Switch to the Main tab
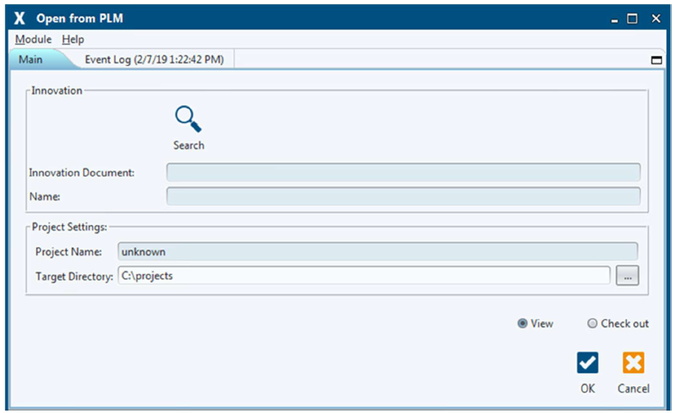675x413 pixels. [x=32, y=59]
